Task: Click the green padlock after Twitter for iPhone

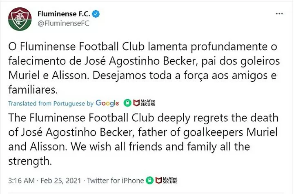Action: click(x=150, y=181)
